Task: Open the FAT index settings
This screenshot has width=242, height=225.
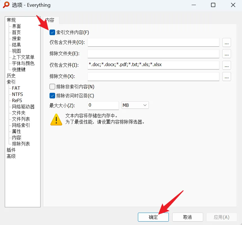Action: point(16,88)
